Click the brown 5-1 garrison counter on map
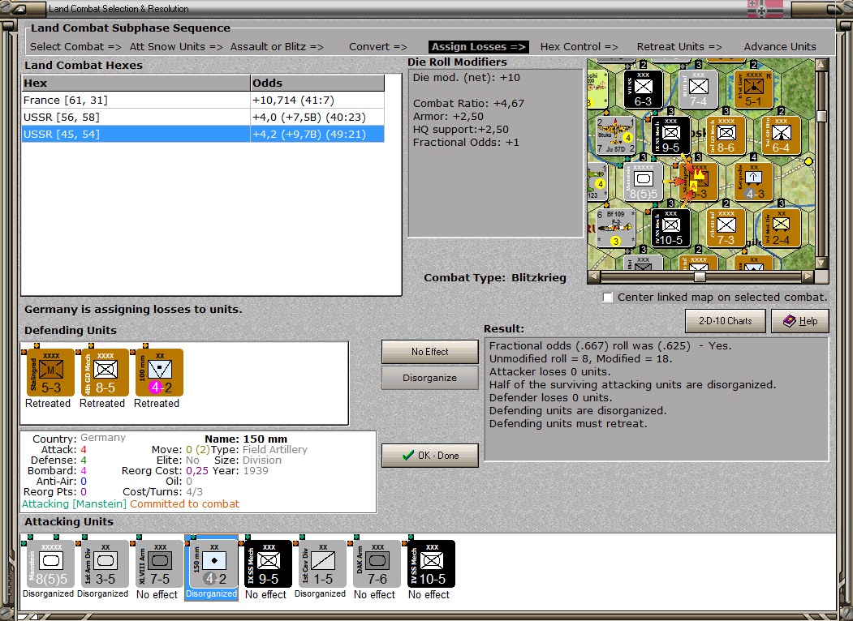853x621 pixels. [753, 88]
